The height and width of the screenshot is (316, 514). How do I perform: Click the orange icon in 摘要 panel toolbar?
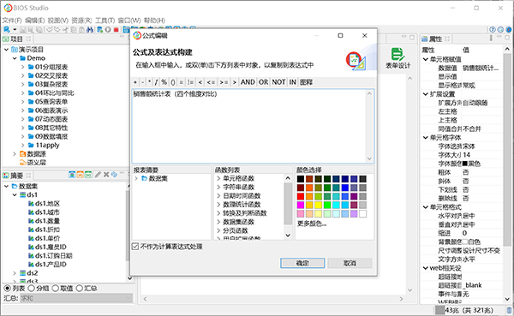pos(81,175)
